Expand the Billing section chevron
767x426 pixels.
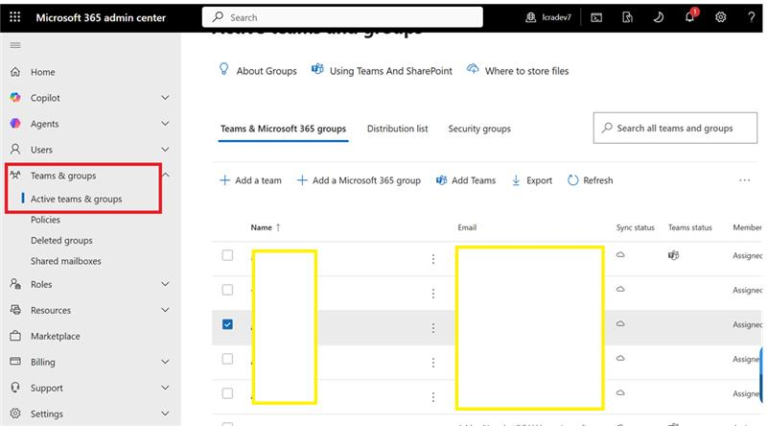coord(165,362)
